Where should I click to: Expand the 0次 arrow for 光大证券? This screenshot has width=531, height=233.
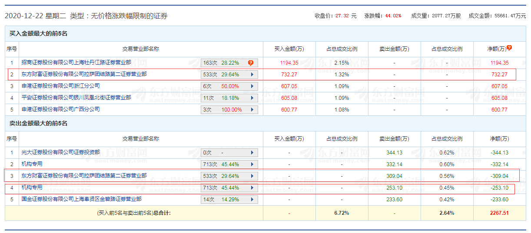252,153
